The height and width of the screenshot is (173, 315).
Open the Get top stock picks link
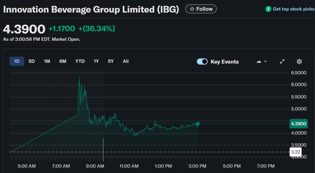293,9
